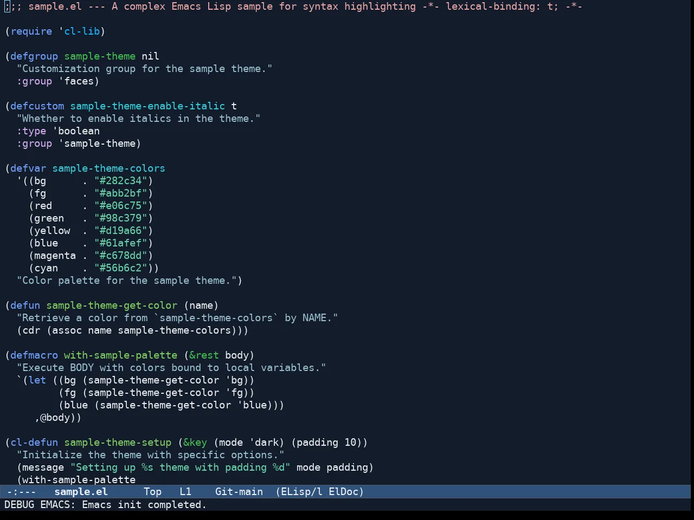Click the defun keyword
The image size is (694, 520).
tap(25, 305)
